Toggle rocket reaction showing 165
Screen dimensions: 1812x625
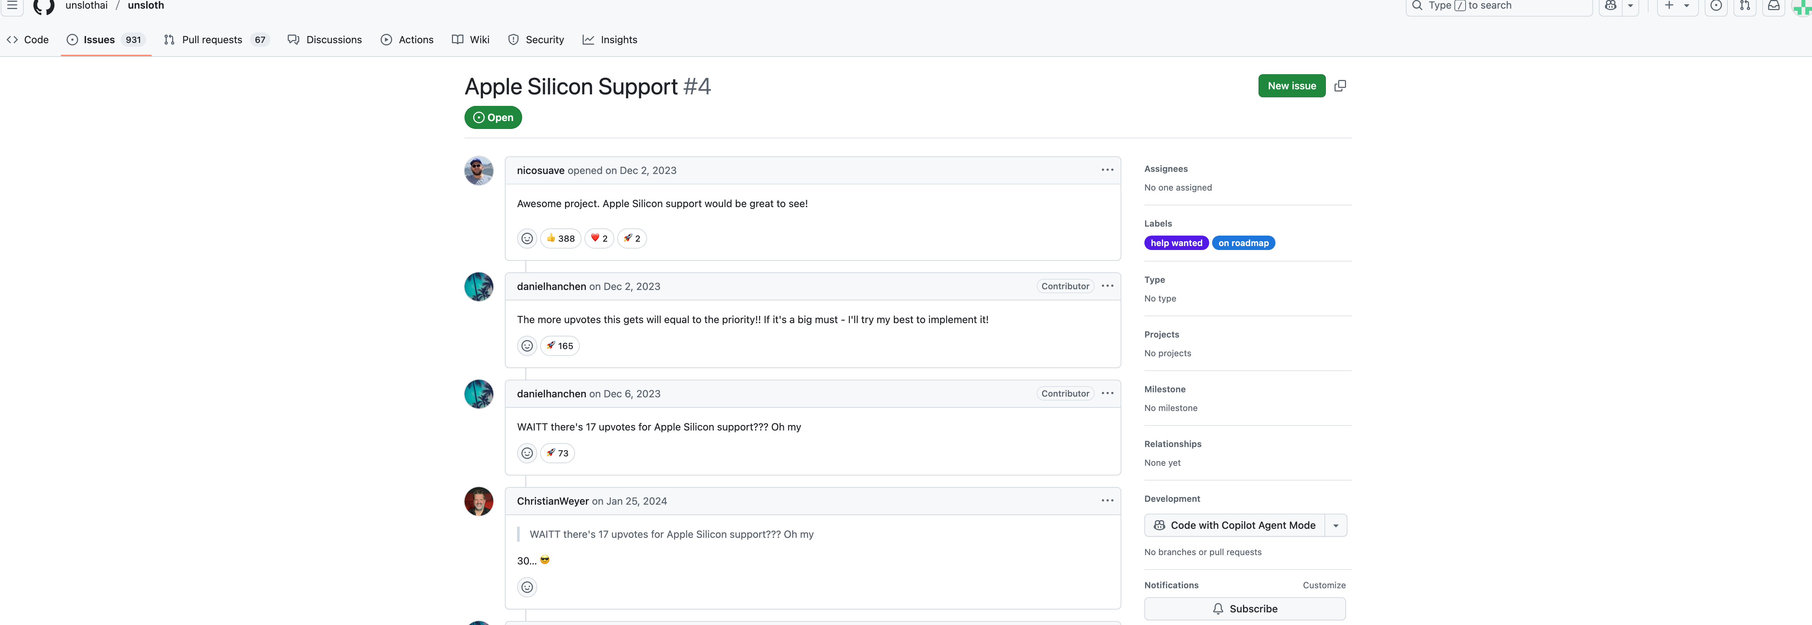tap(559, 345)
